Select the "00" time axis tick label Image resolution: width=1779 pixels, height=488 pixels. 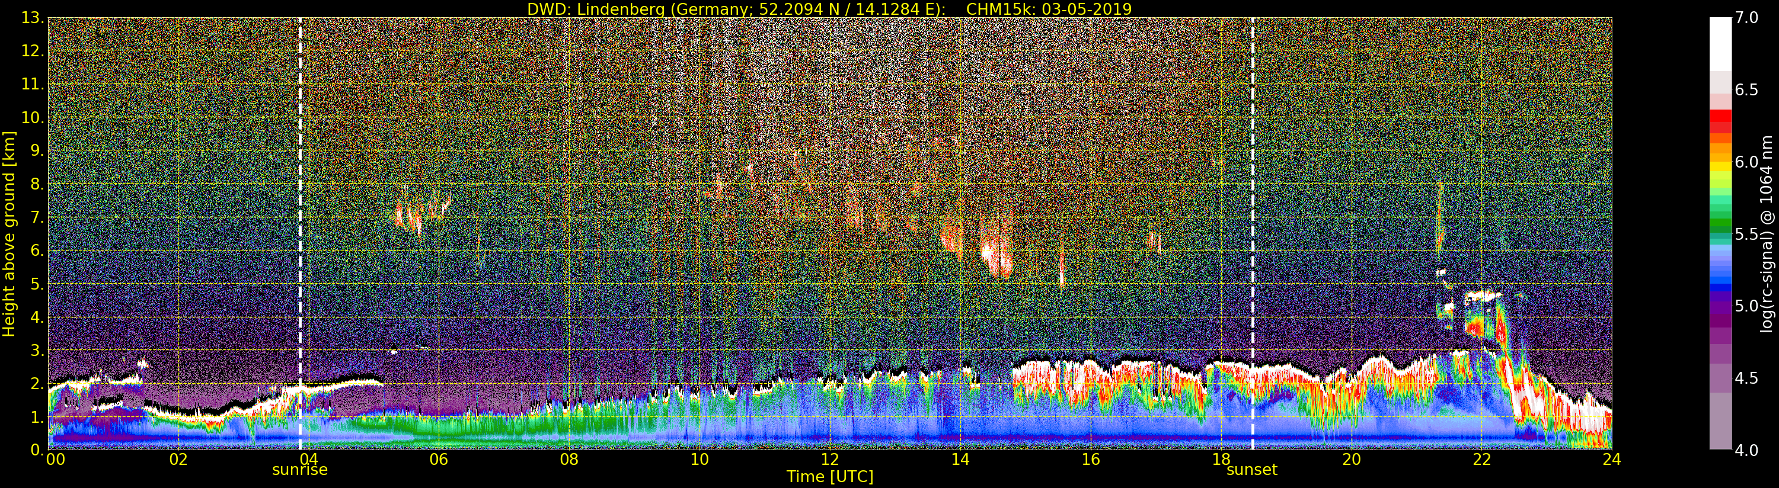coord(55,459)
